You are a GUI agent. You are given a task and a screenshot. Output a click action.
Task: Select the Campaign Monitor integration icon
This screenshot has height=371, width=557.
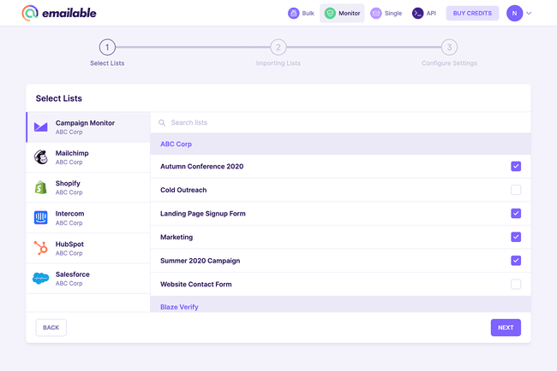coord(40,127)
